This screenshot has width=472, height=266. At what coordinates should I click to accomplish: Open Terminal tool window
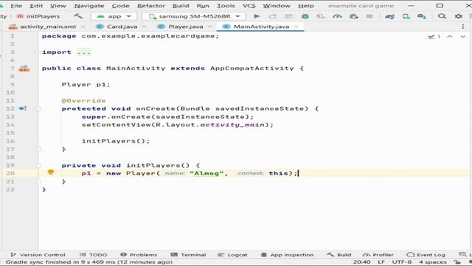188,255
